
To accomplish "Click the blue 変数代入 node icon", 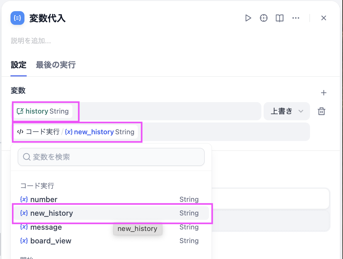I will (17, 18).
